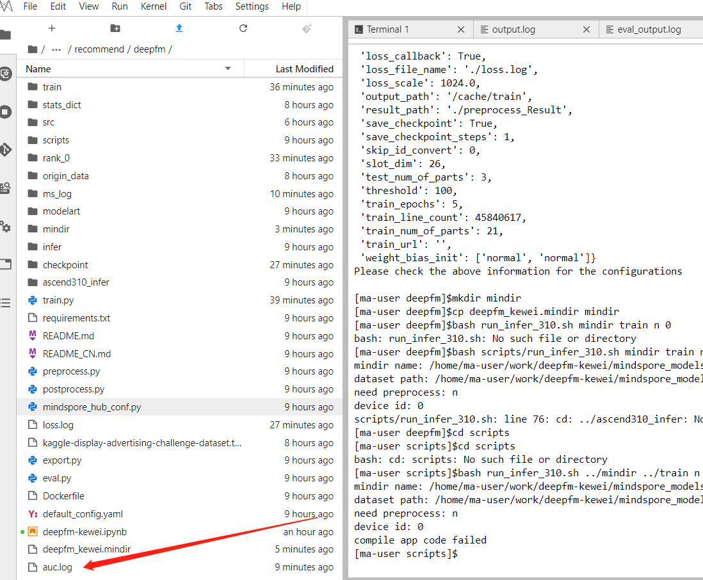Close the output.log tab

586,29
